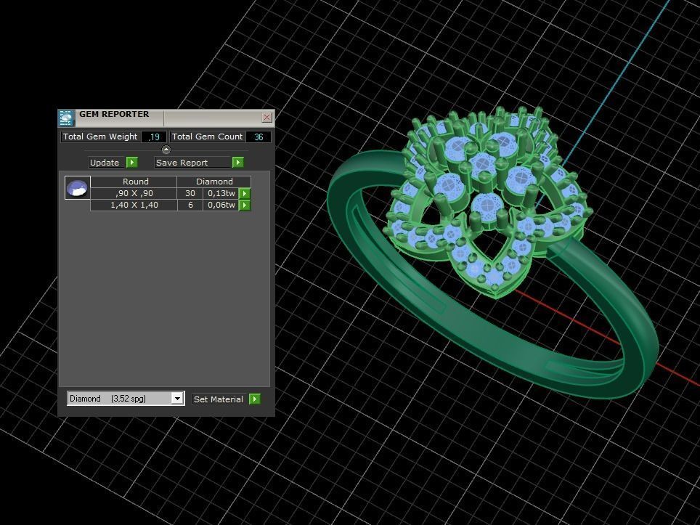The width and height of the screenshot is (700, 525).
Task: Click the 'GEM REPORTER' title text
Action: click(114, 114)
